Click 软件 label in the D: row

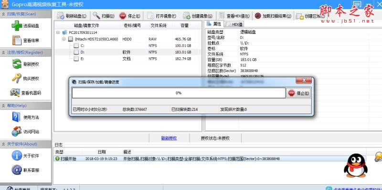(127, 52)
